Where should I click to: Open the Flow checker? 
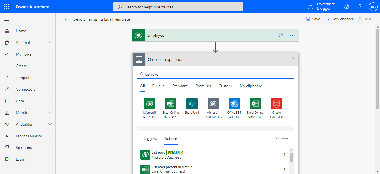pyautogui.click(x=339, y=19)
